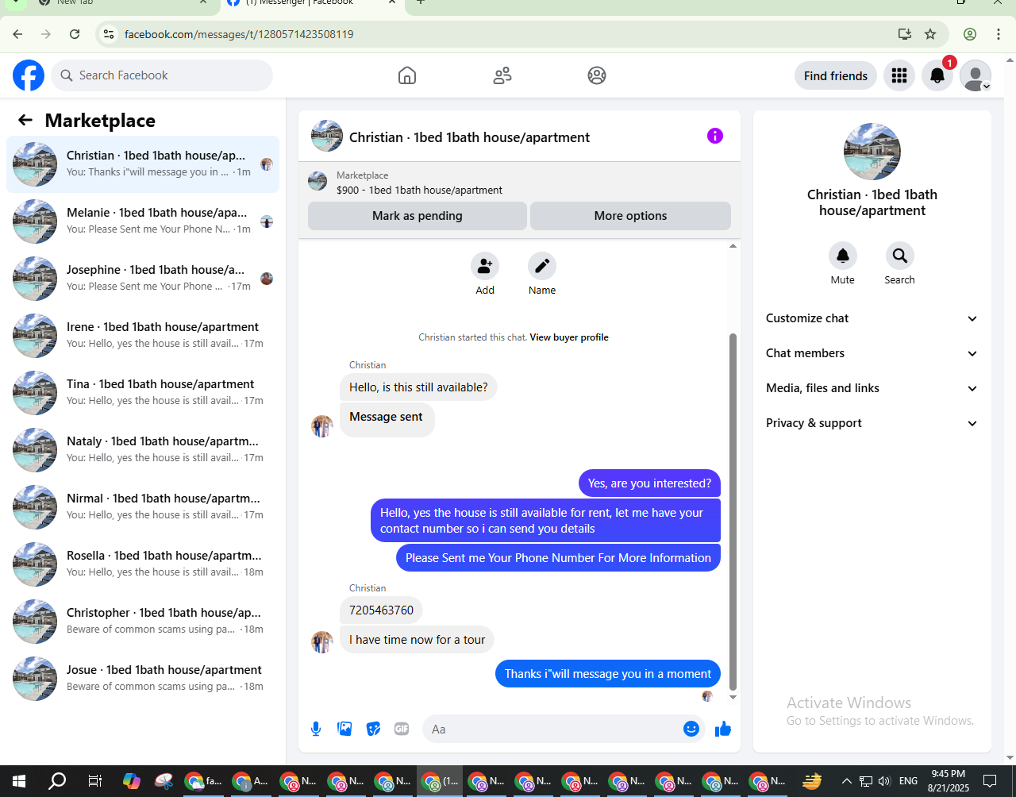Open Tina conversation
The height and width of the screenshot is (797, 1016).
[x=143, y=393]
